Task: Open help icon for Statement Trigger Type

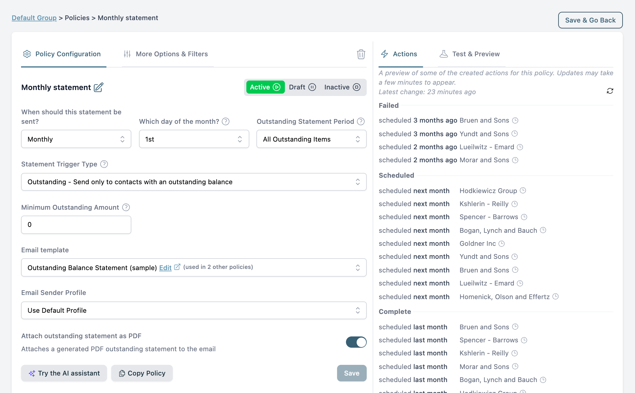Action: point(104,164)
